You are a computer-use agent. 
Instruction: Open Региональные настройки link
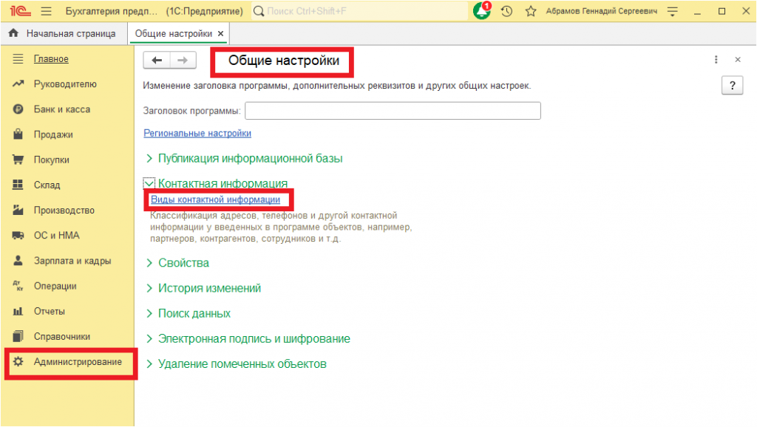(197, 133)
